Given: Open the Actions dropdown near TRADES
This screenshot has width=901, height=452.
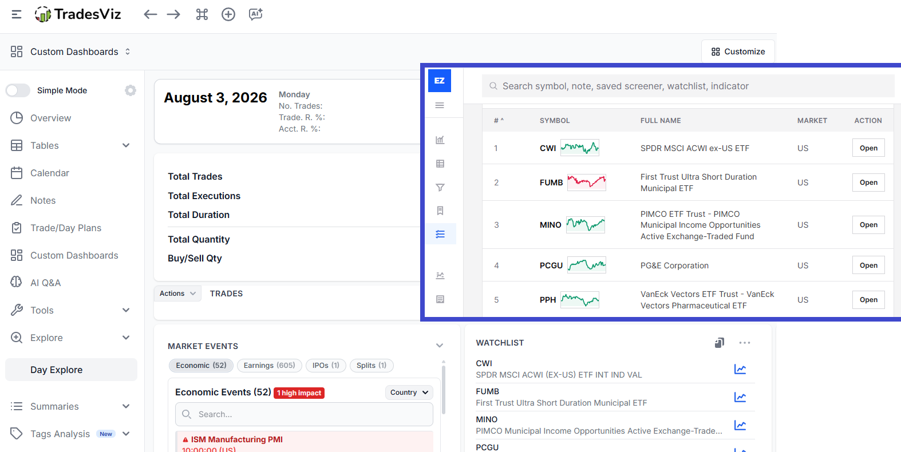Looking at the screenshot, I should click(x=177, y=294).
